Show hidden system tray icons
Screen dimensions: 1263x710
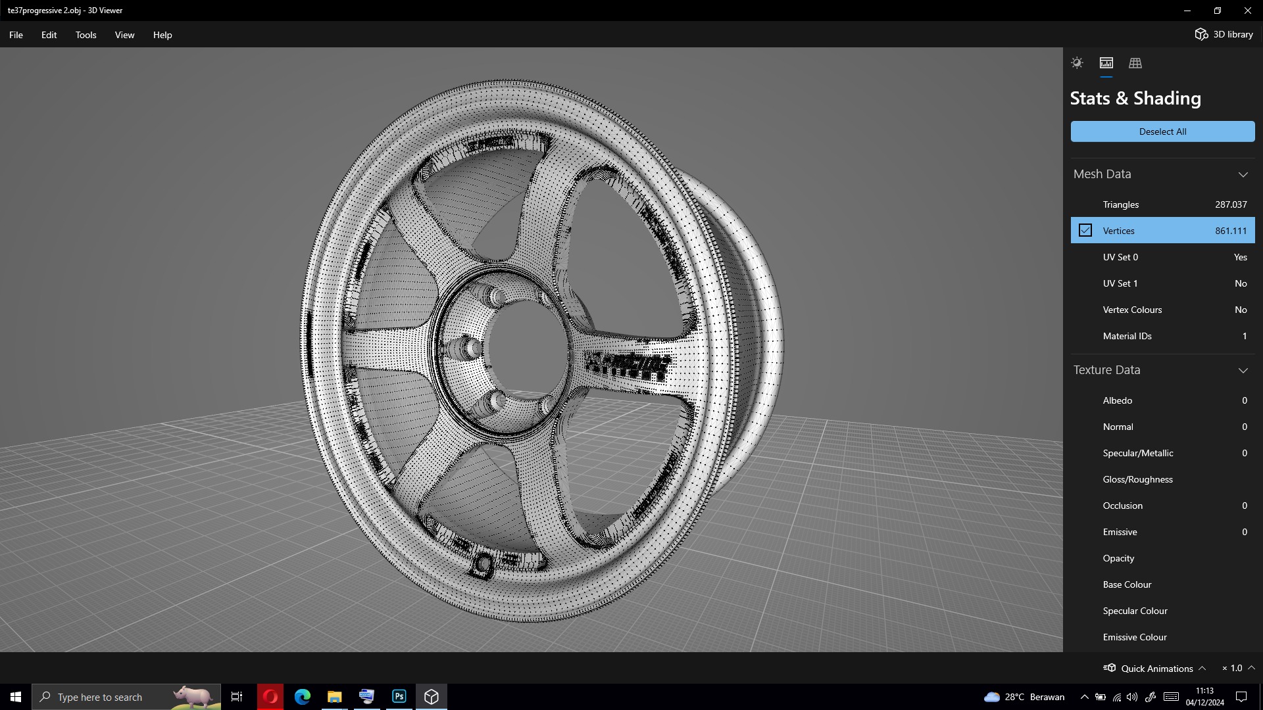pos(1085,697)
